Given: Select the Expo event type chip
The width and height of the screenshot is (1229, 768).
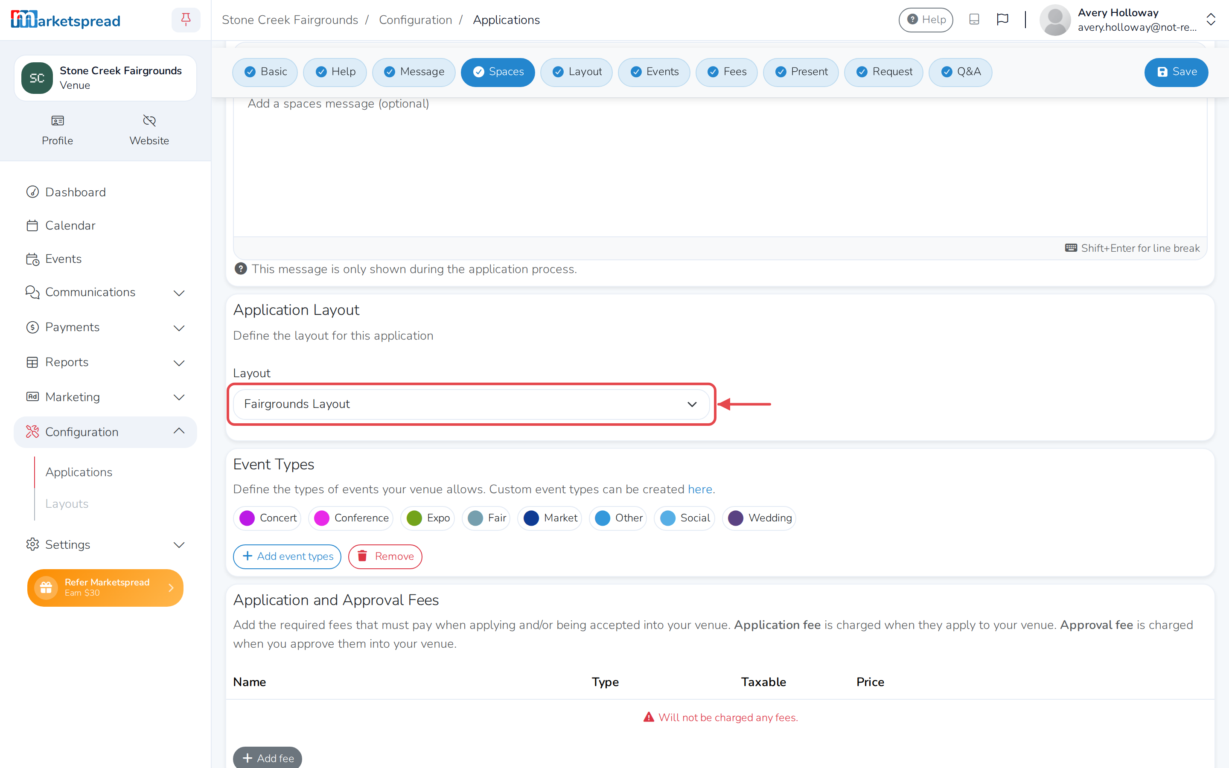Looking at the screenshot, I should pyautogui.click(x=428, y=518).
